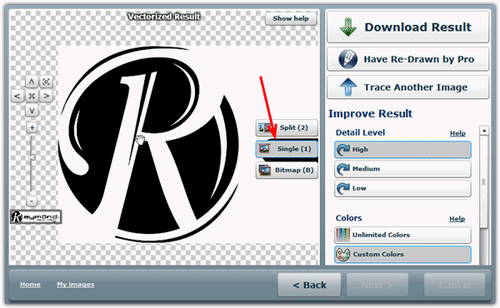This screenshot has height=308, width=500.
Task: Go to the Home link
Action: click(30, 285)
